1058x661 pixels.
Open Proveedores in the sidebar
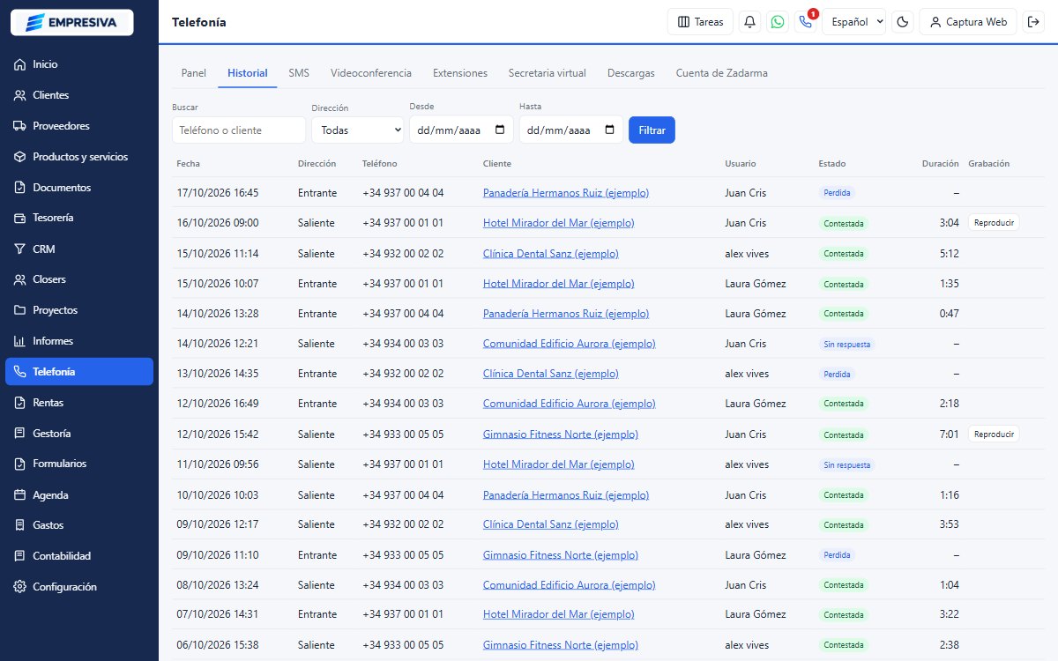point(79,126)
